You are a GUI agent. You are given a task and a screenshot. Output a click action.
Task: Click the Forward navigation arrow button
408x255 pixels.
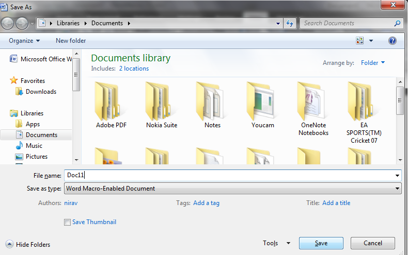[22, 23]
